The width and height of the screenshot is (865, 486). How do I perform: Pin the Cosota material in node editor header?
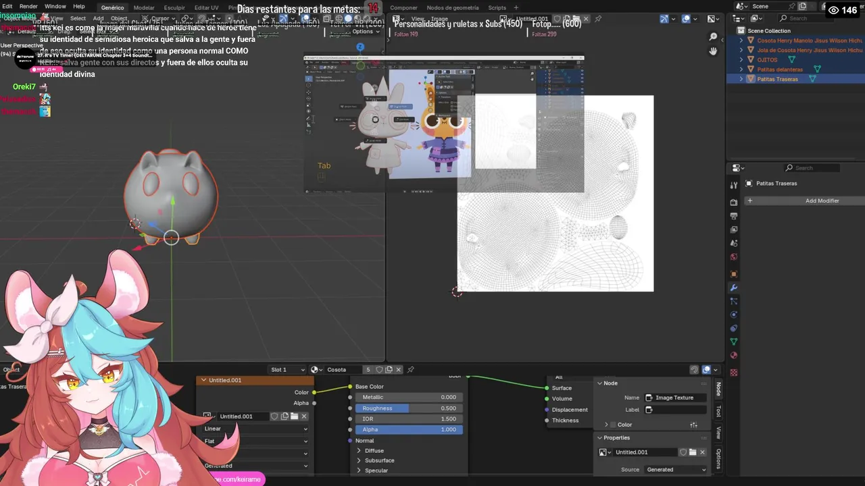410,369
